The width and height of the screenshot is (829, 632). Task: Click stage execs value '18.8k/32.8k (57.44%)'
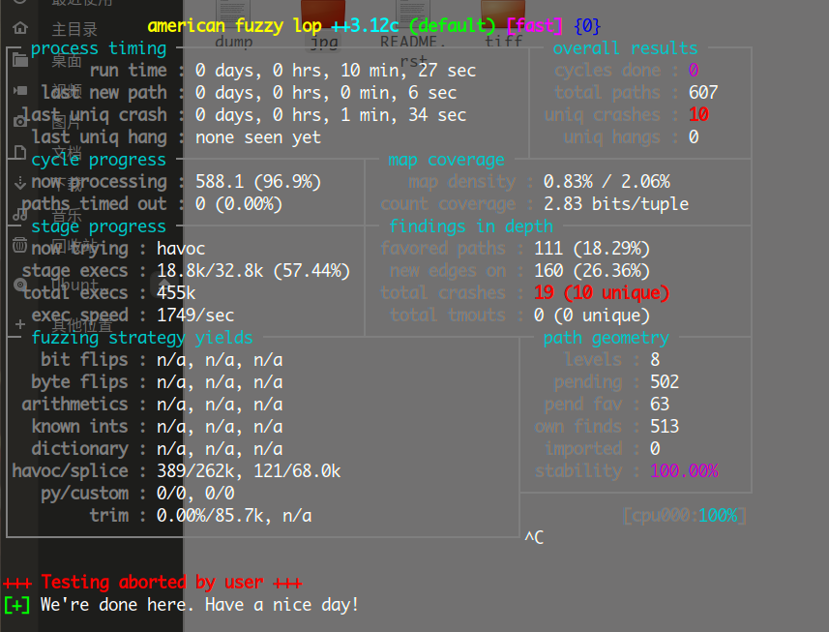coord(253,271)
